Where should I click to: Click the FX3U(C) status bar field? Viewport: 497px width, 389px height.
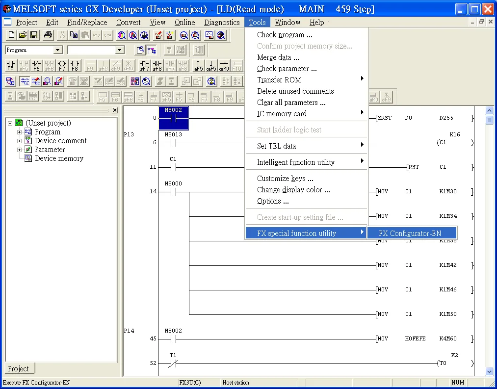pos(199,382)
